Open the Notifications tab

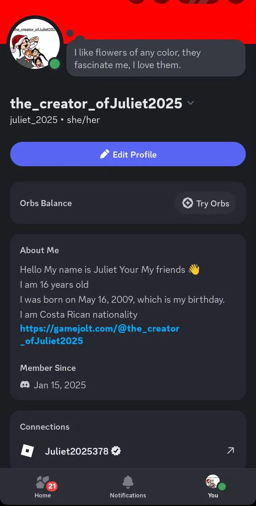tap(128, 488)
